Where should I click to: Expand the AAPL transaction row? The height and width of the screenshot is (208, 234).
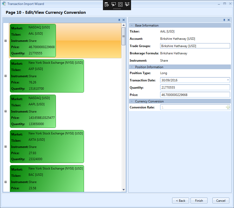pos(6,111)
